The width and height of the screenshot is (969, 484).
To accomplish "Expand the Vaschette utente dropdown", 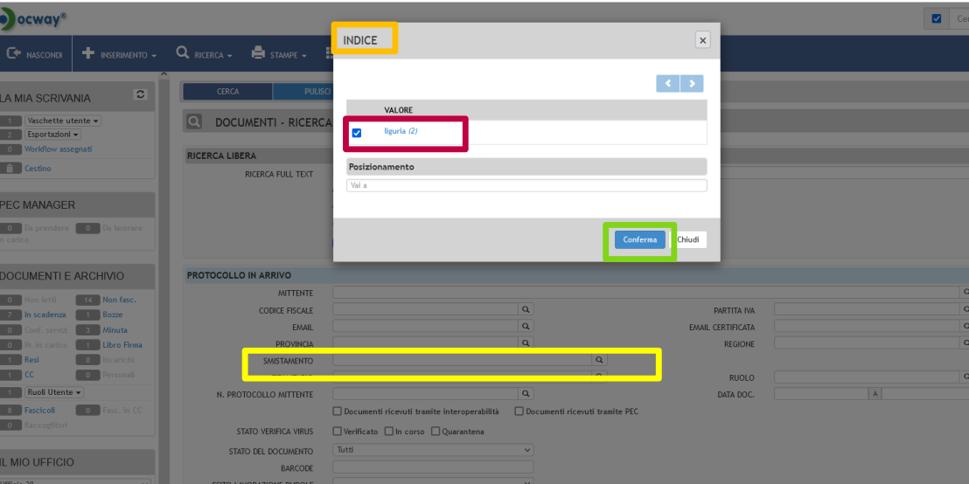I will [x=63, y=121].
